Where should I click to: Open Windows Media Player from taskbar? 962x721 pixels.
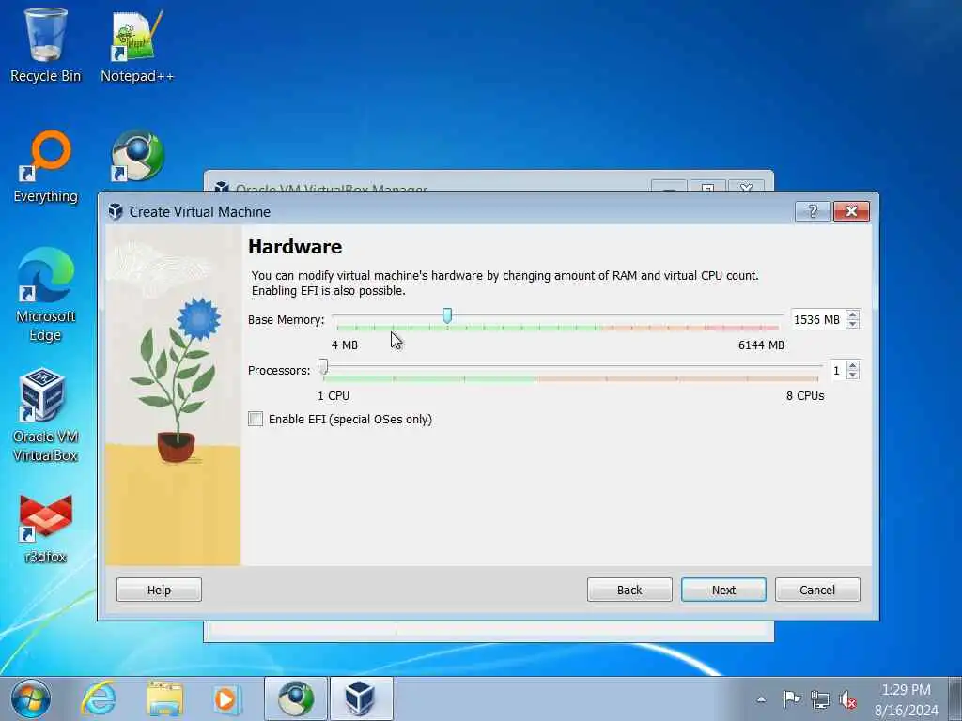[x=226, y=698]
